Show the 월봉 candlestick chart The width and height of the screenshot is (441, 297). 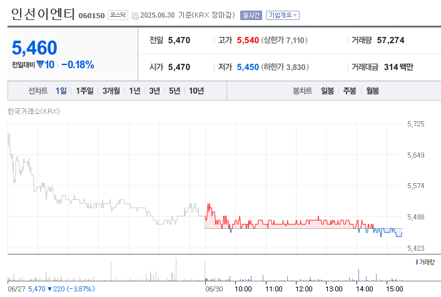[x=372, y=91]
